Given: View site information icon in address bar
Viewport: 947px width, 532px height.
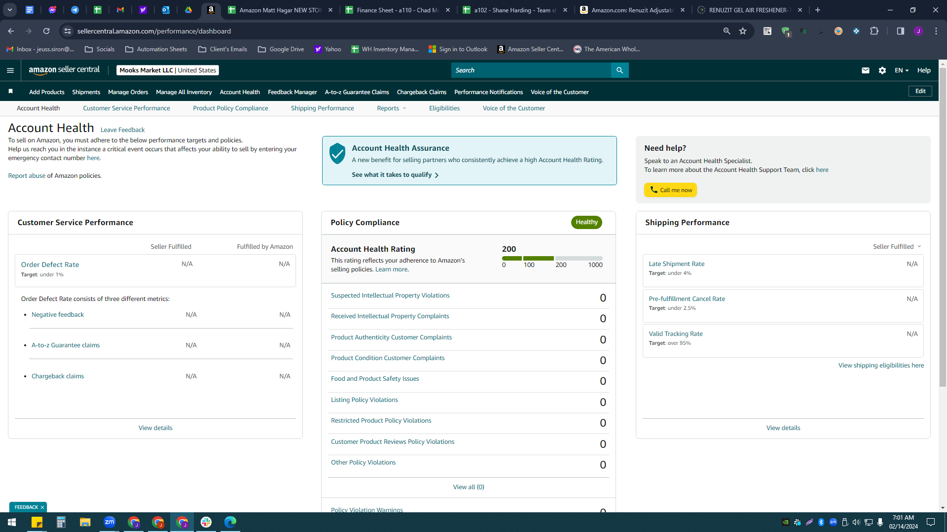Looking at the screenshot, I should (x=68, y=31).
